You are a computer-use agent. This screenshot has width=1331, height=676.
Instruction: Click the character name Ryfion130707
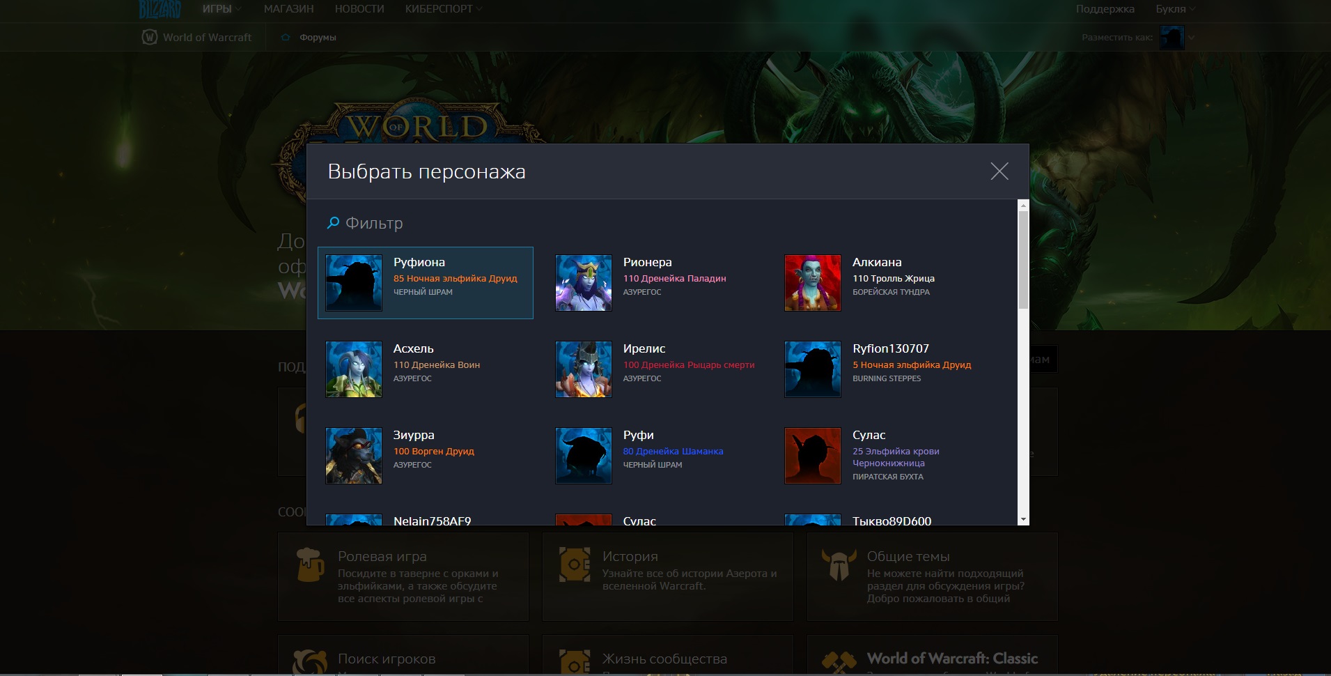tap(891, 348)
